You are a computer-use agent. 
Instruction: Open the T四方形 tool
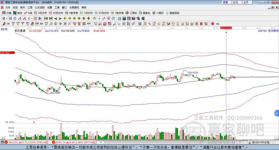[86, 13]
